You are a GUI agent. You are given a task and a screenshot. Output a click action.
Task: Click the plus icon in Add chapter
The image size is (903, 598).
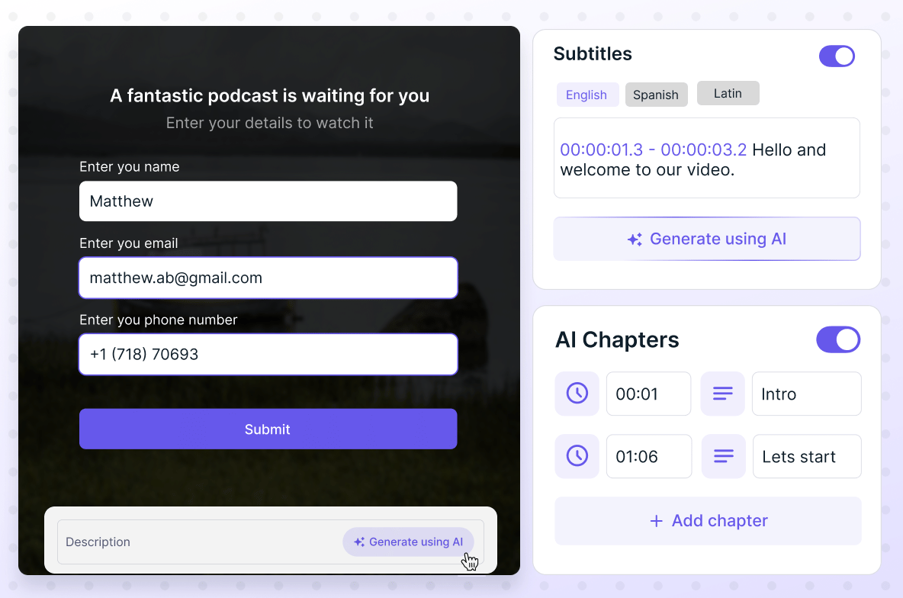657,520
